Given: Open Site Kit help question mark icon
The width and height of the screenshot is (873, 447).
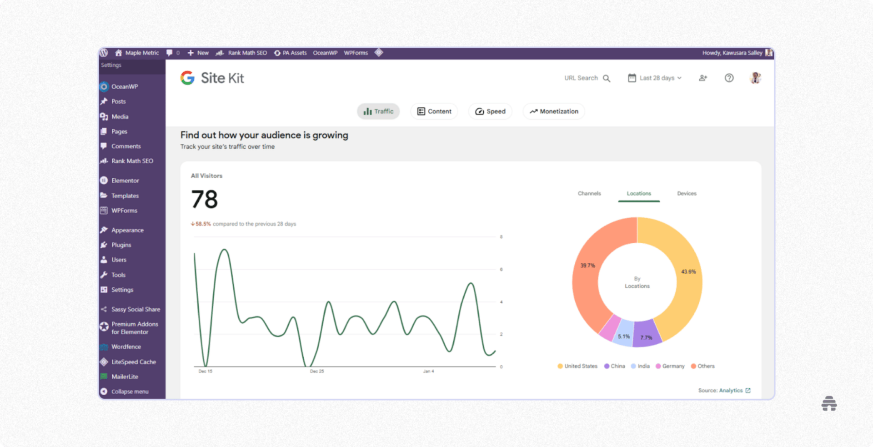Looking at the screenshot, I should [x=729, y=78].
